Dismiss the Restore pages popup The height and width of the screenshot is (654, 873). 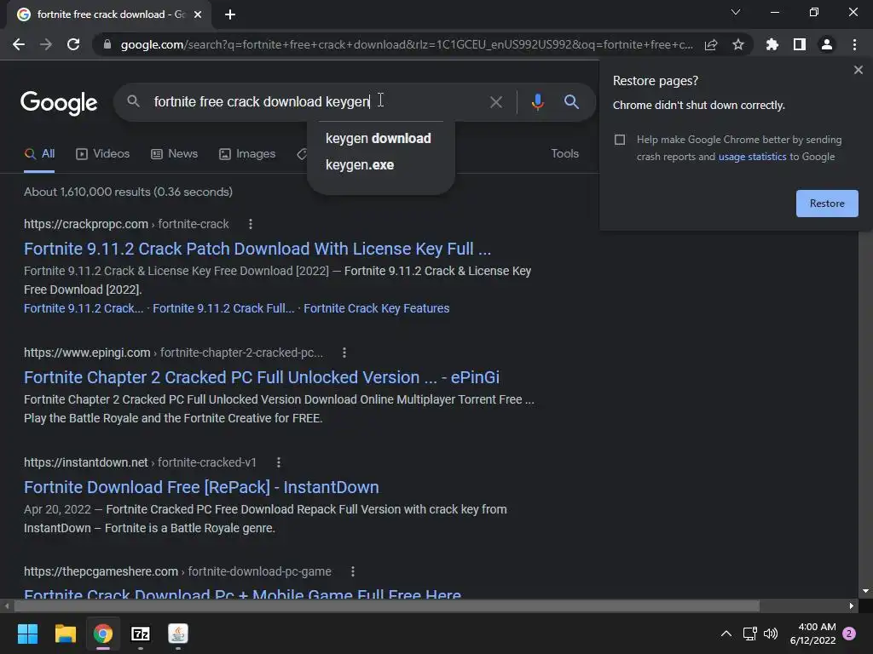point(858,70)
